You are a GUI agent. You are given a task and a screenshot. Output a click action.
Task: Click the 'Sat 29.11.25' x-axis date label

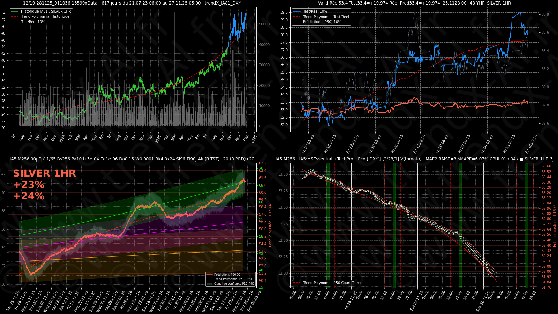click(x=416, y=300)
